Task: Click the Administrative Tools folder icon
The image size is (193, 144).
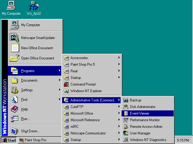Action: tap(66, 100)
